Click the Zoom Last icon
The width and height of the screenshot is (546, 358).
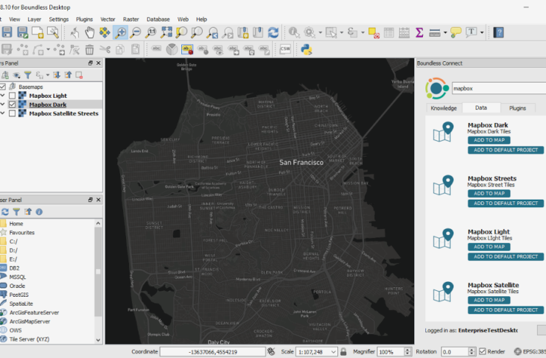pyautogui.click(x=212, y=32)
